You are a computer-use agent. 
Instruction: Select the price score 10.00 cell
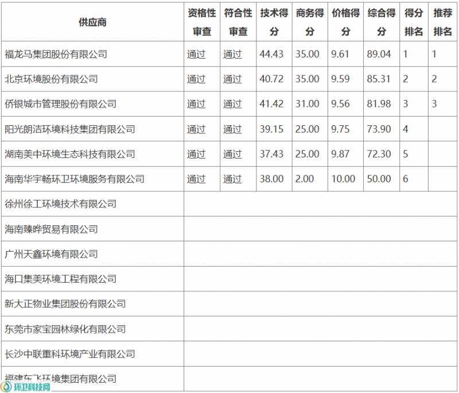click(343, 179)
